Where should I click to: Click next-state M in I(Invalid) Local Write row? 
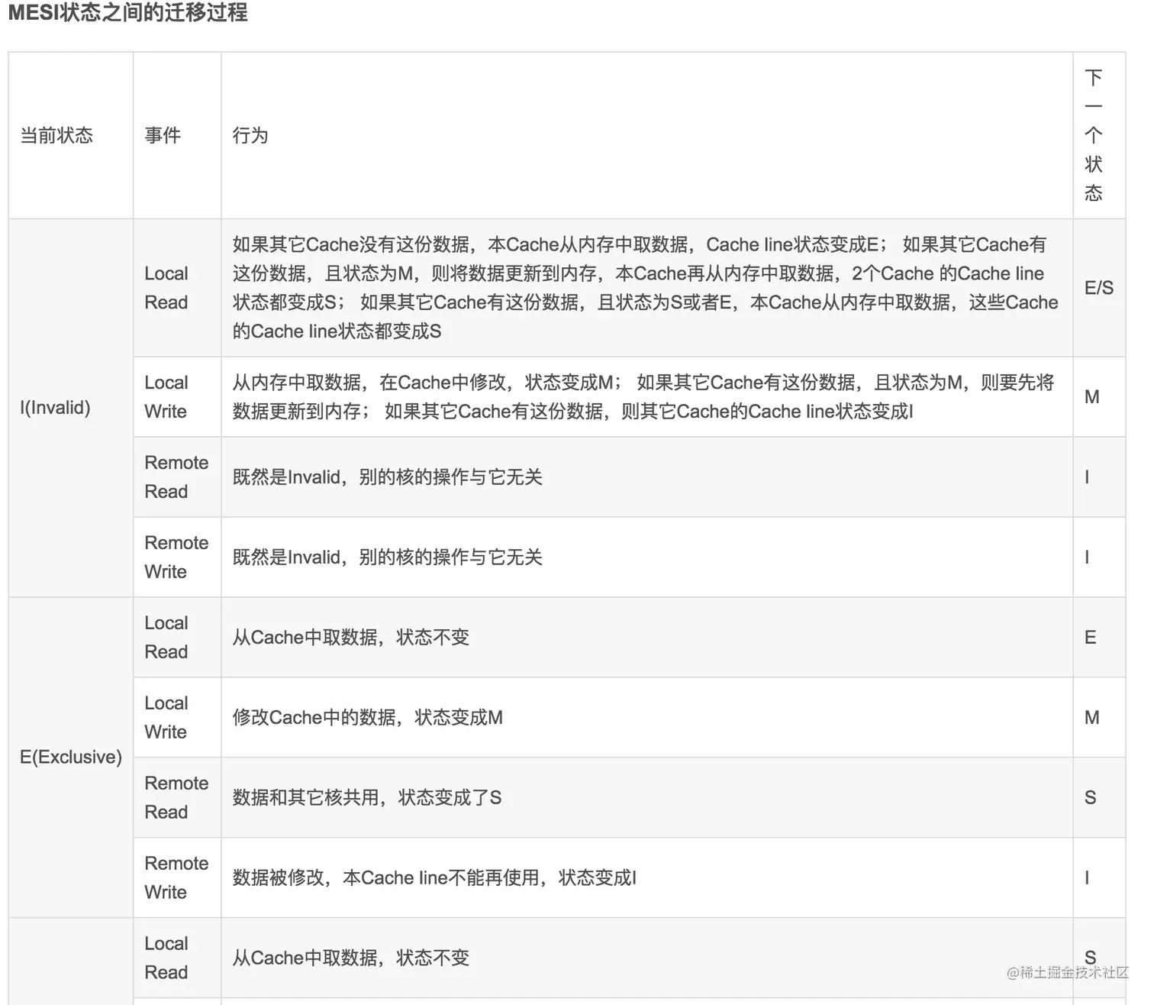(x=1092, y=397)
